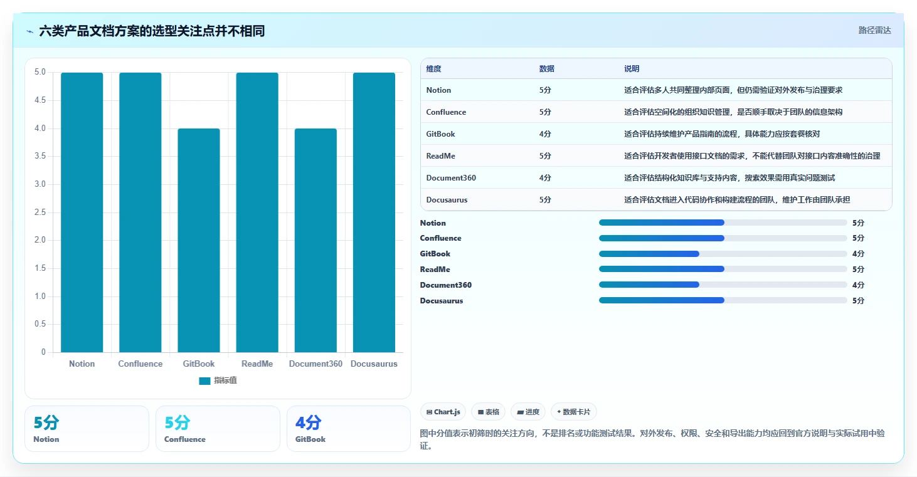Image resolution: width=917 pixels, height=477 pixels.
Task: Open the Confluence 5分 data card
Action: 218,429
